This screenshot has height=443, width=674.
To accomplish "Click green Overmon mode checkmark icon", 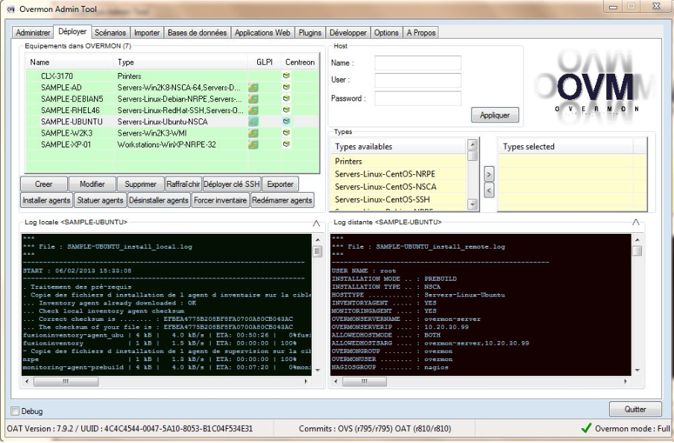I will [586, 428].
